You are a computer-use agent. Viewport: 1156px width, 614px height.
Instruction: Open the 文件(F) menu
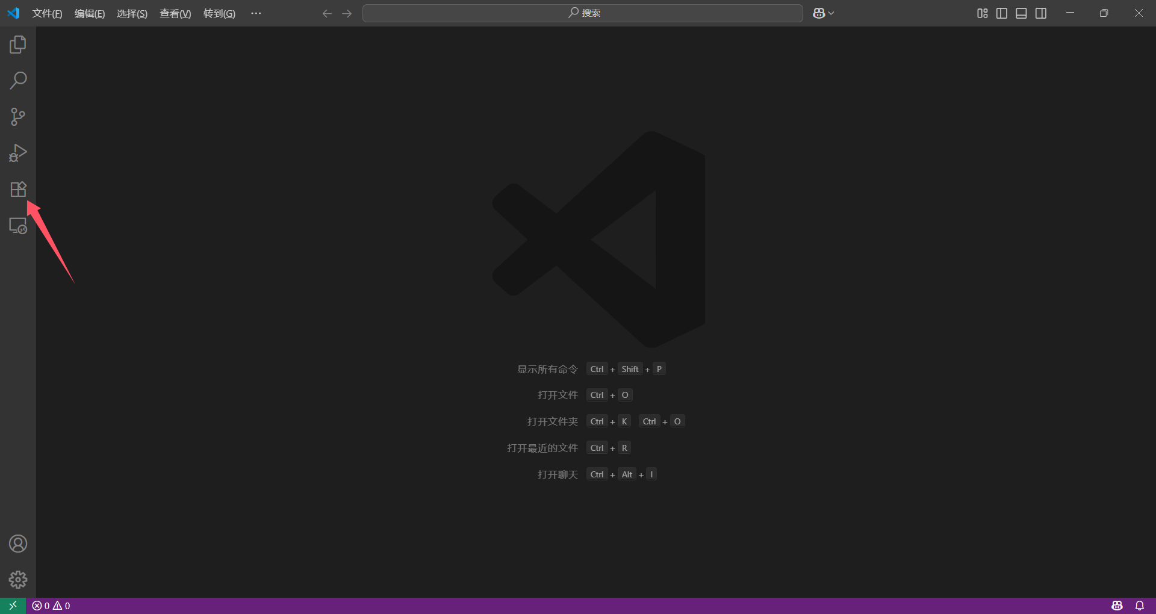point(47,13)
